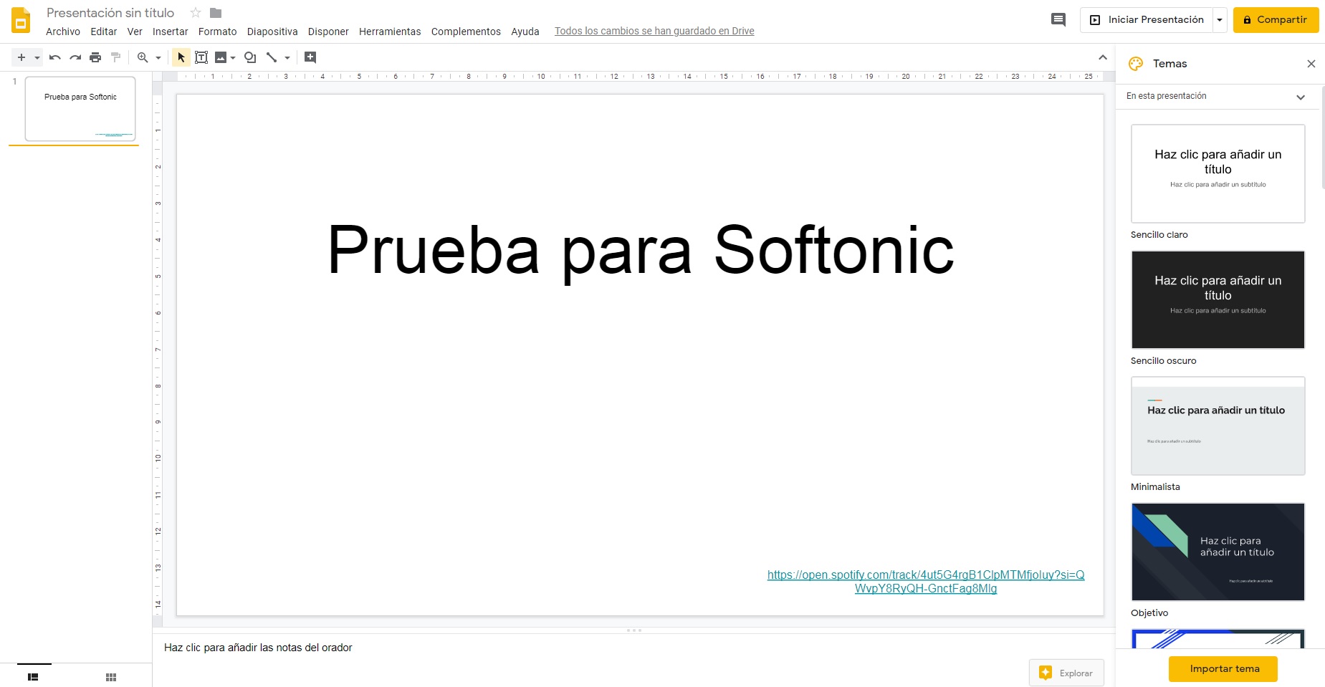Image resolution: width=1325 pixels, height=687 pixels.
Task: Open the zoom level dropdown arrow
Action: 158,58
